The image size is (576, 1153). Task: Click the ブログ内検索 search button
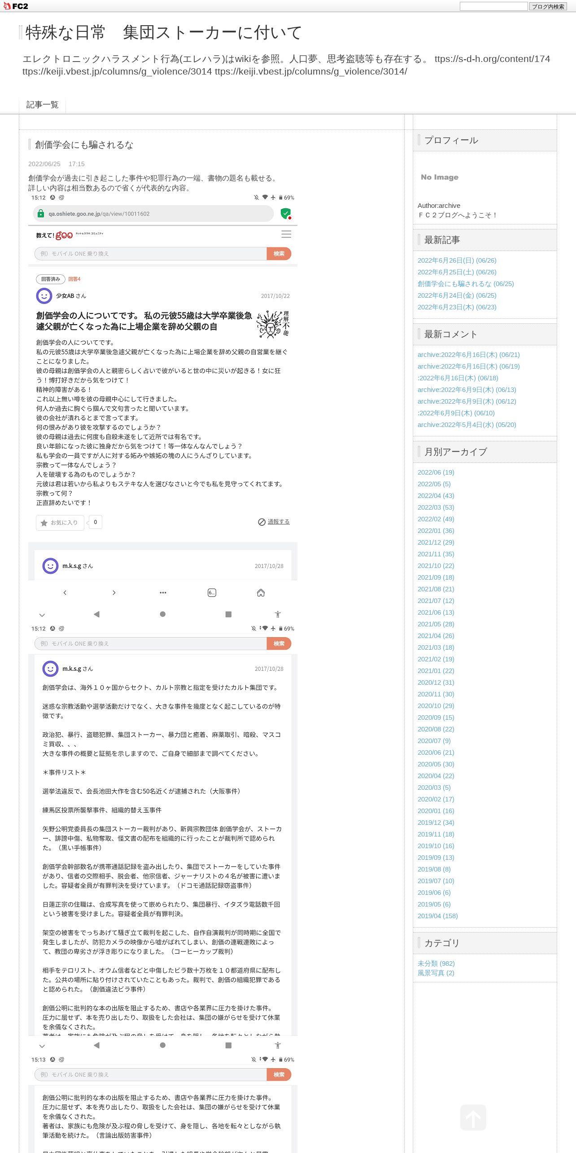(x=548, y=6)
